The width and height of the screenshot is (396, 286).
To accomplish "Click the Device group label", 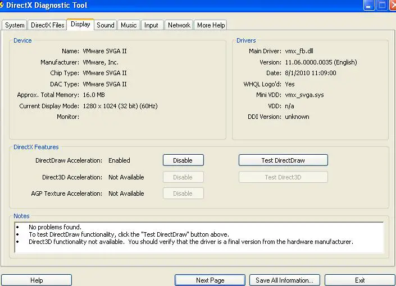I will pyautogui.click(x=22, y=40).
